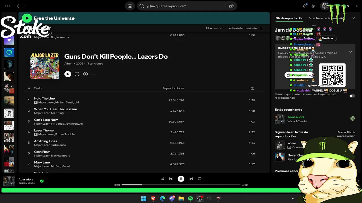Image resolution: width=362 pixels, height=203 pixels.
Task: Toggle shuffle in player bar
Action: coord(162,179)
